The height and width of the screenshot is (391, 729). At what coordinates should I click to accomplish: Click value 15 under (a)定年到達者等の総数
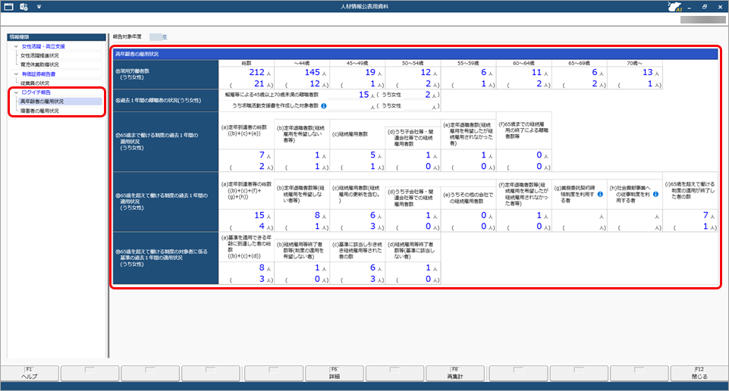247,215
